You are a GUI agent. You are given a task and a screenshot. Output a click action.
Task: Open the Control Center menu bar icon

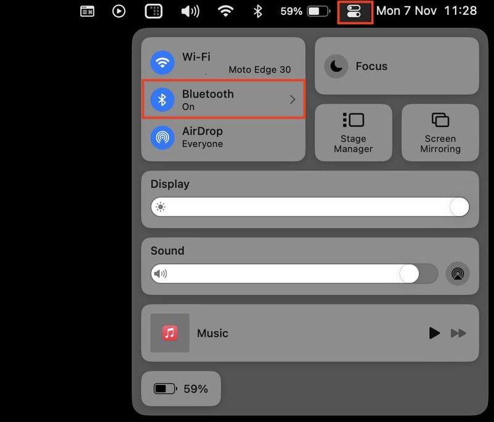point(354,12)
